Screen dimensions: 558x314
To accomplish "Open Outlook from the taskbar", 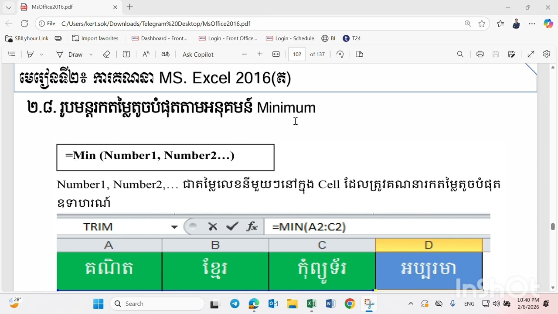I will pyautogui.click(x=273, y=304).
